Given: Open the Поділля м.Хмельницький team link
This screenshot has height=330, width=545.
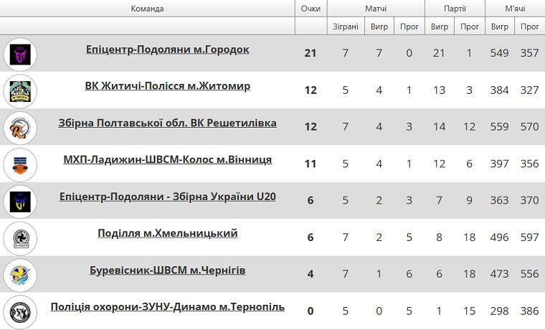Looking at the screenshot, I should 168,233.
